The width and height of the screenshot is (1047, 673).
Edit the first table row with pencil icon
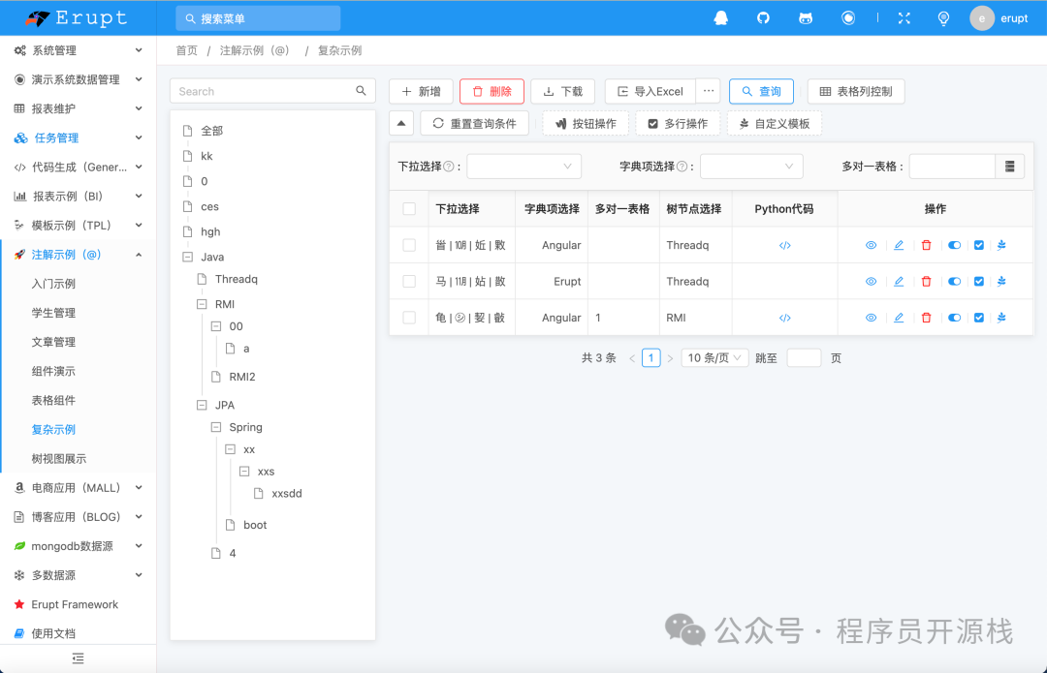tap(899, 244)
